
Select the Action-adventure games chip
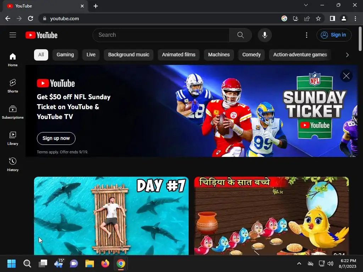[x=300, y=55]
